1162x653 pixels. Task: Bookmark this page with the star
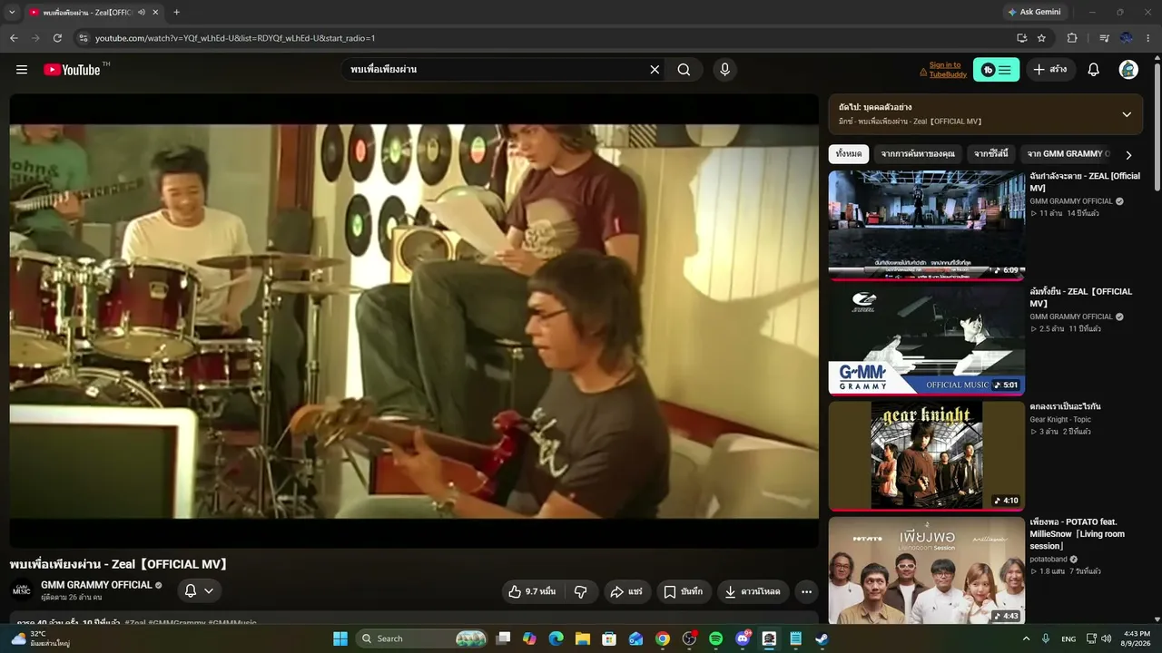1041,38
